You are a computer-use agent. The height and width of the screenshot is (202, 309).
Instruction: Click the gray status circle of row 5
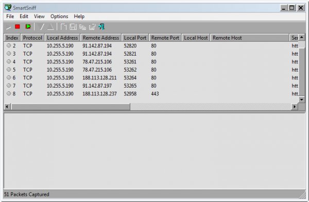pos(9,70)
